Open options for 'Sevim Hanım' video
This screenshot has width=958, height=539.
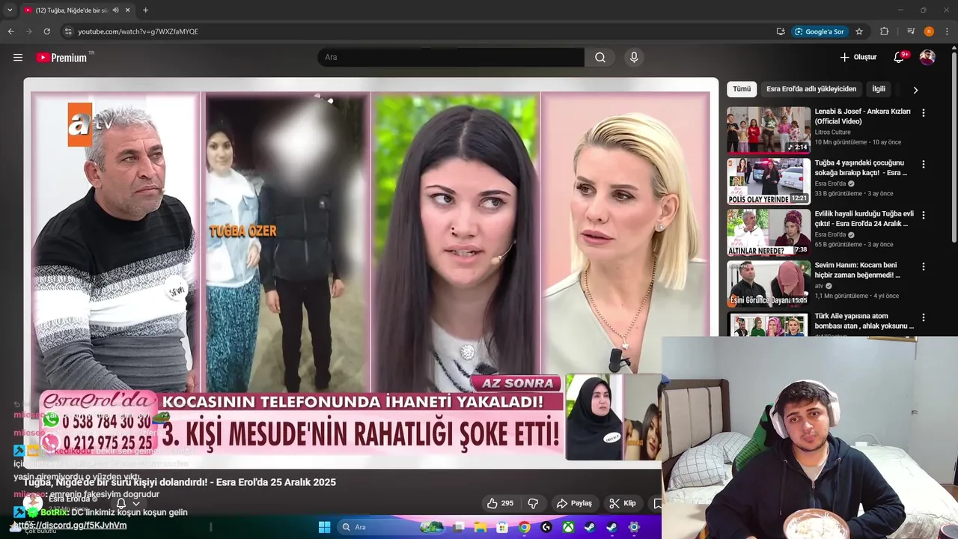pyautogui.click(x=924, y=267)
